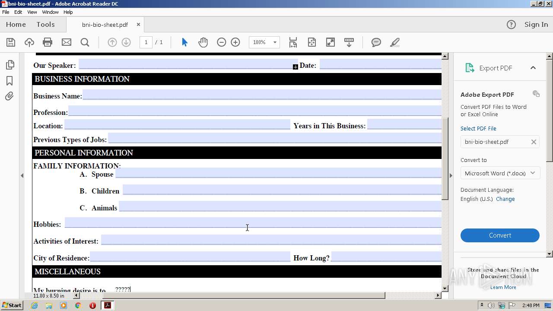
Task: Click the Help question mark icon
Action: (511, 25)
